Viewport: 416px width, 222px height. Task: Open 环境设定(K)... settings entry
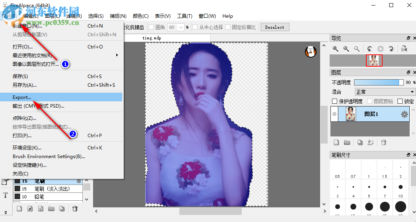click(x=61, y=148)
